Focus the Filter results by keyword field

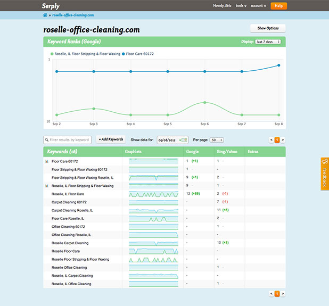68,140
